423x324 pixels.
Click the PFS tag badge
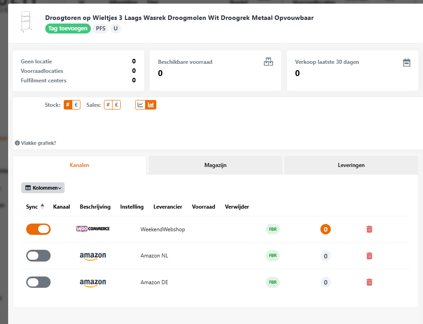coord(101,29)
